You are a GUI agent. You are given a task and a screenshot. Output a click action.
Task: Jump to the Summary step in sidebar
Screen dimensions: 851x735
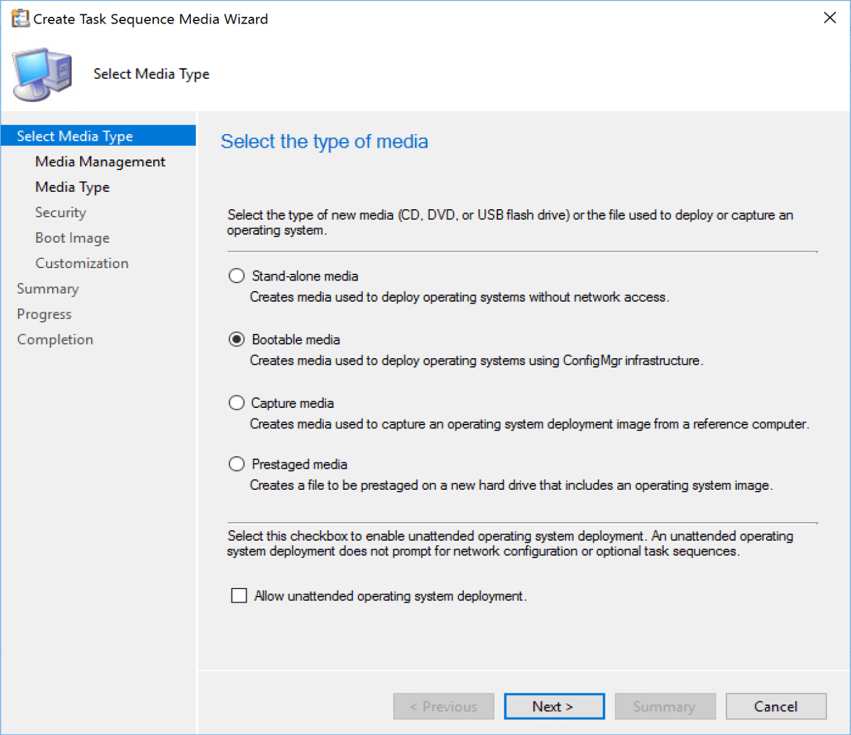(48, 289)
